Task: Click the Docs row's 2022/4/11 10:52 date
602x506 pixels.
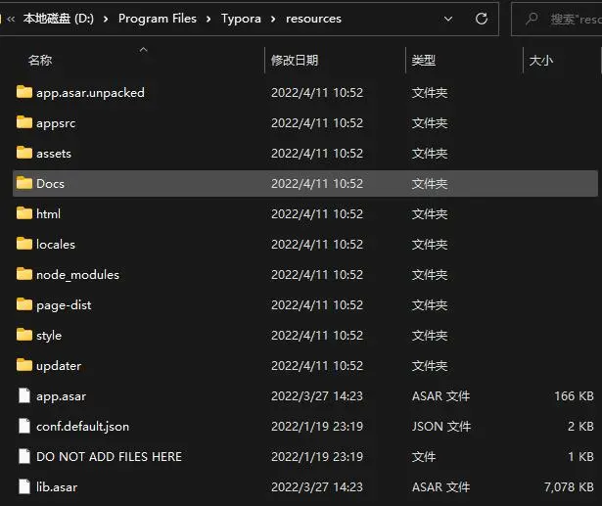Action: (317, 184)
